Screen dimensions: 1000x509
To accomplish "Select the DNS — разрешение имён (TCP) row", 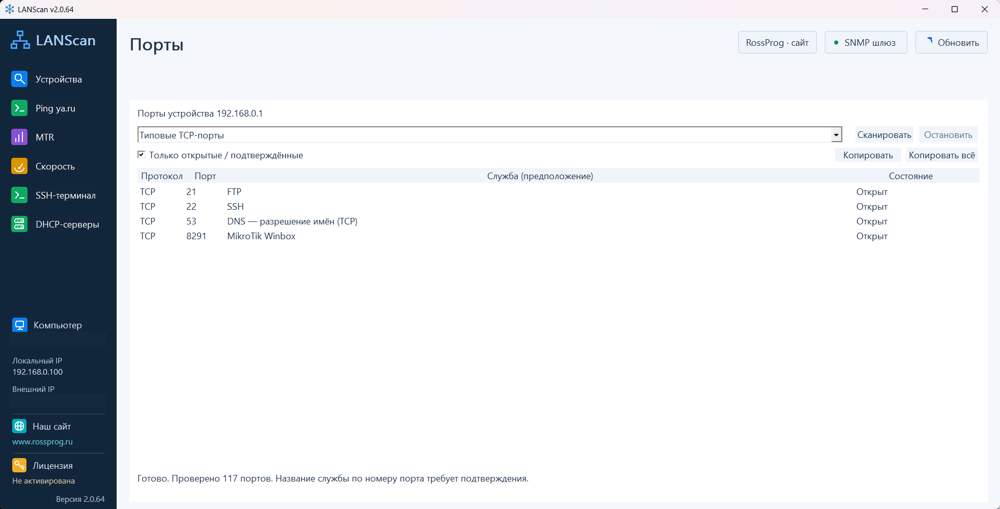I will [x=558, y=221].
